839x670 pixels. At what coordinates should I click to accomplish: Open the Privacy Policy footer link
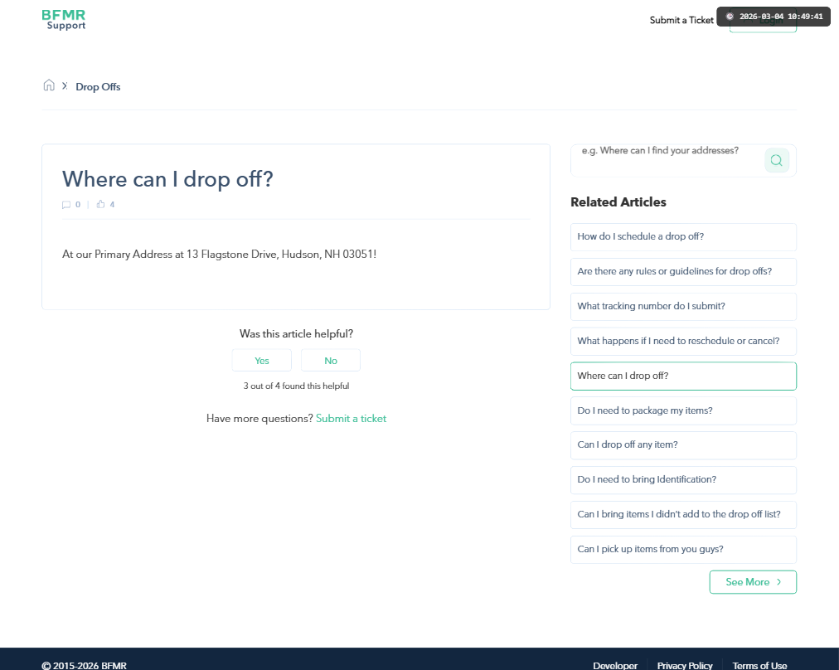pyautogui.click(x=684, y=666)
